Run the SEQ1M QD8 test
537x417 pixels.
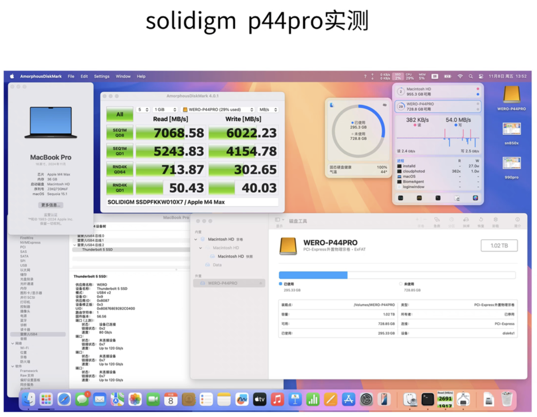(120, 133)
